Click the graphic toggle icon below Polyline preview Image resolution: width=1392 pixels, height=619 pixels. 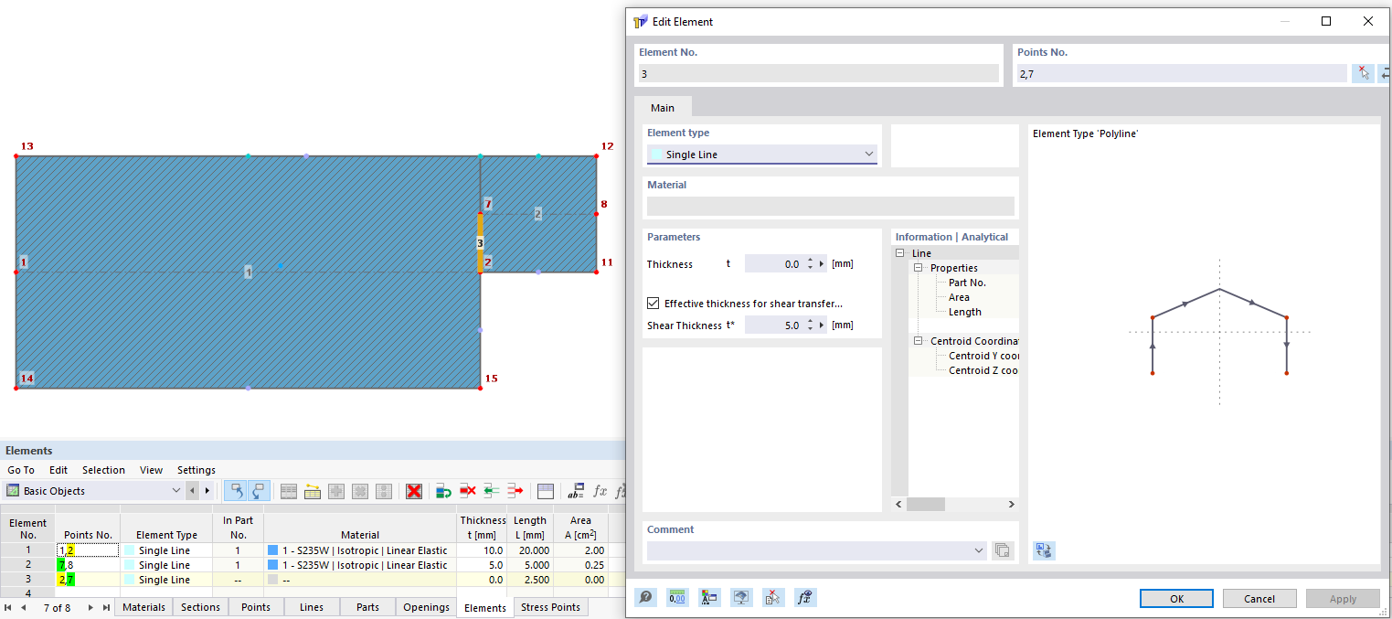(x=1044, y=550)
